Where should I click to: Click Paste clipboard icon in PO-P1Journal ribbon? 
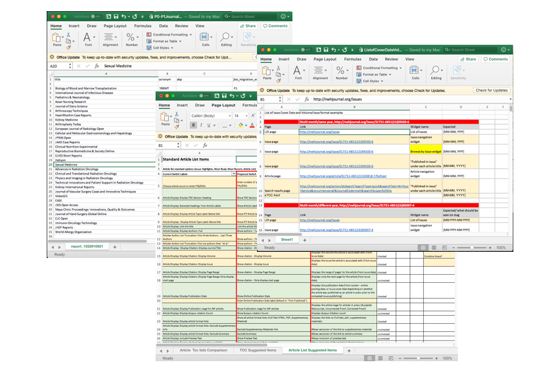click(x=57, y=37)
